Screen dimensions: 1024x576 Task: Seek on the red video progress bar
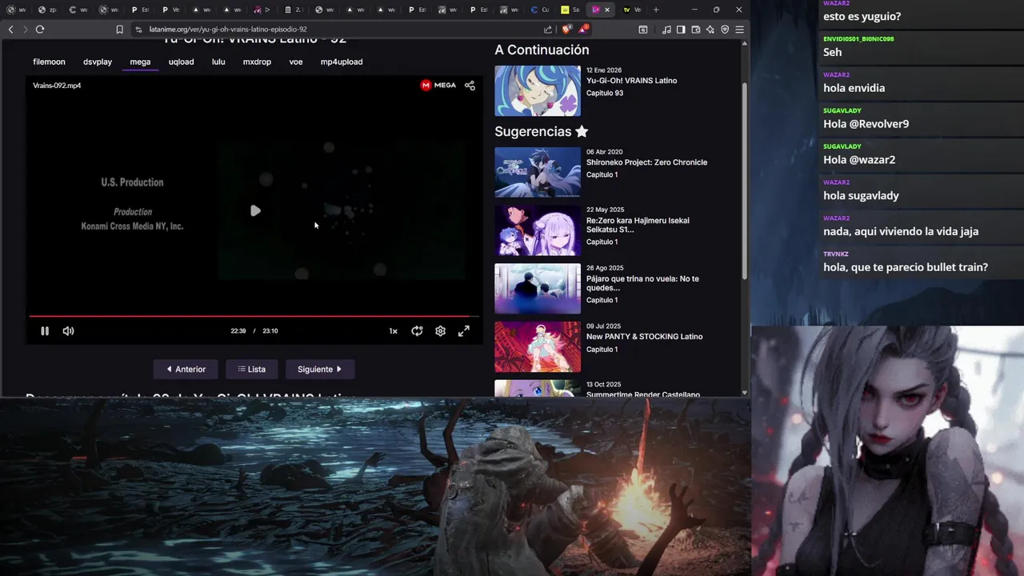[254, 316]
